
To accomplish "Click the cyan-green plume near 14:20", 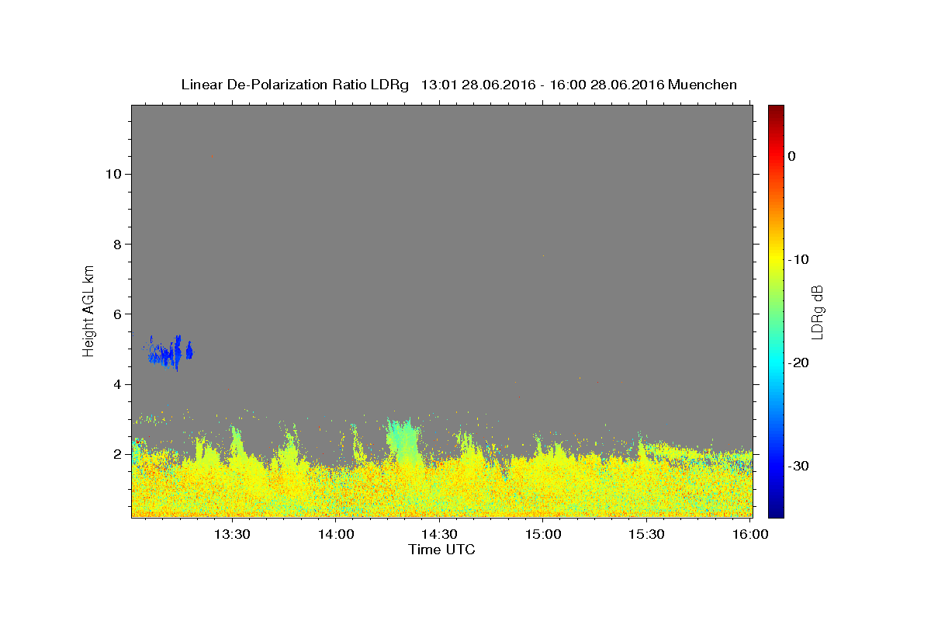I will [x=403, y=441].
